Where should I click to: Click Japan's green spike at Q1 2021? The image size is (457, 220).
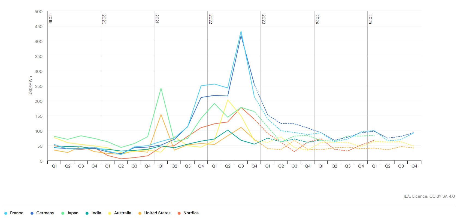pyautogui.click(x=161, y=88)
